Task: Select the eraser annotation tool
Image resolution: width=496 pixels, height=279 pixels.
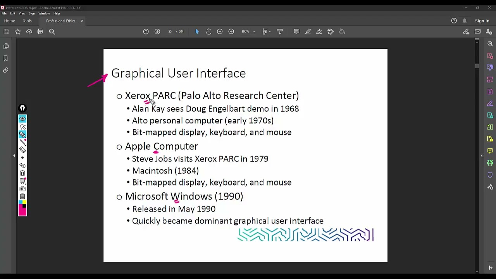Action: click(x=22, y=150)
